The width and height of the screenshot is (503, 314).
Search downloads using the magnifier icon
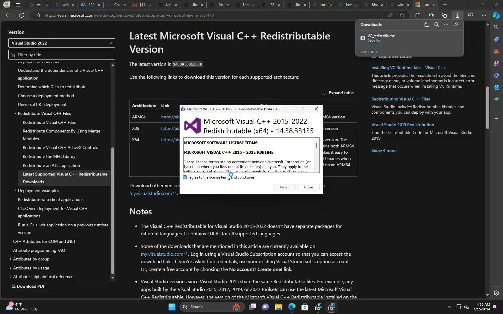click(x=437, y=25)
